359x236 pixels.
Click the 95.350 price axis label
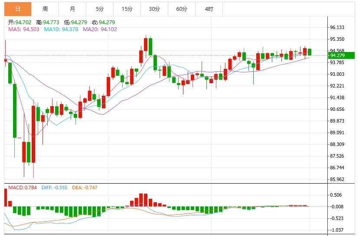(x=337, y=39)
